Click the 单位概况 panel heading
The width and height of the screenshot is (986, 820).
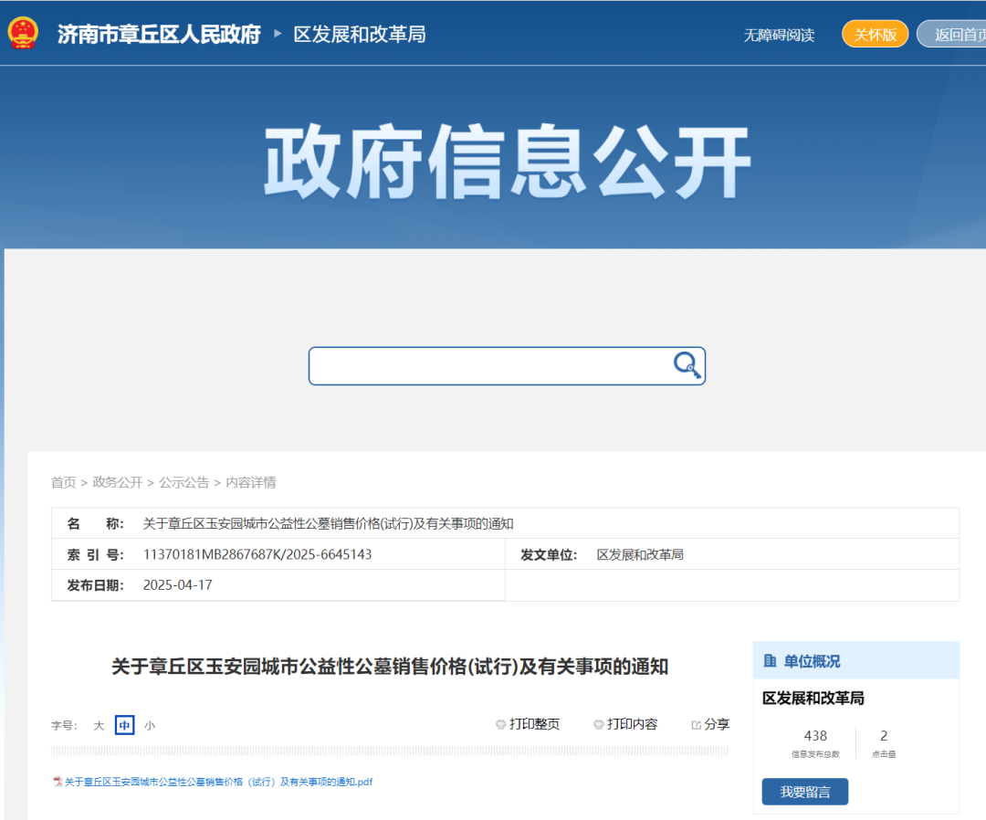pos(812,661)
